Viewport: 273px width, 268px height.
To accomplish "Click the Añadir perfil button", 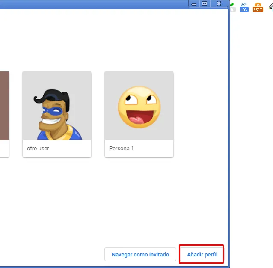I will (x=202, y=254).
